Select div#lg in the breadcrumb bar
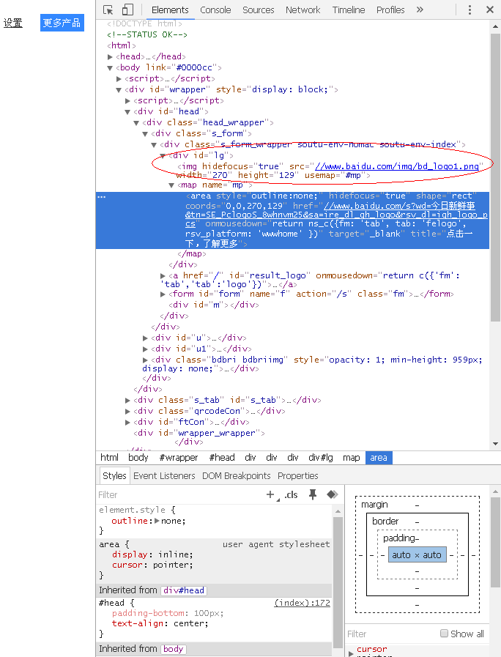501x657 pixels. pyautogui.click(x=321, y=458)
